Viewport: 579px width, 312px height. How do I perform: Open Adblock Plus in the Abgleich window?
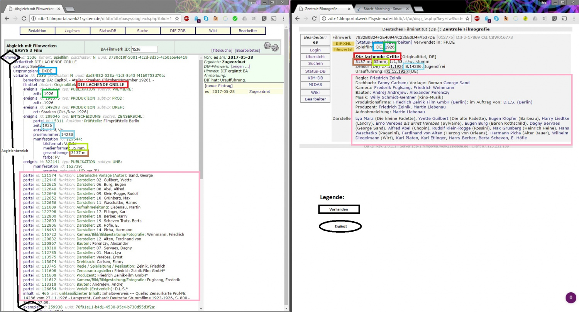[187, 18]
